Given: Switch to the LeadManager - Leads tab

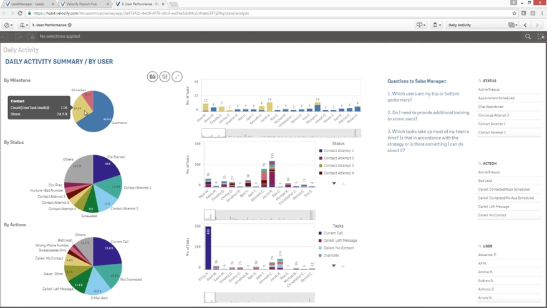Looking at the screenshot, I should (x=28, y=4).
